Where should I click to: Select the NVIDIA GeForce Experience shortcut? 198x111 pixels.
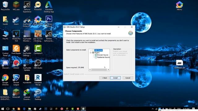coord(49,36)
